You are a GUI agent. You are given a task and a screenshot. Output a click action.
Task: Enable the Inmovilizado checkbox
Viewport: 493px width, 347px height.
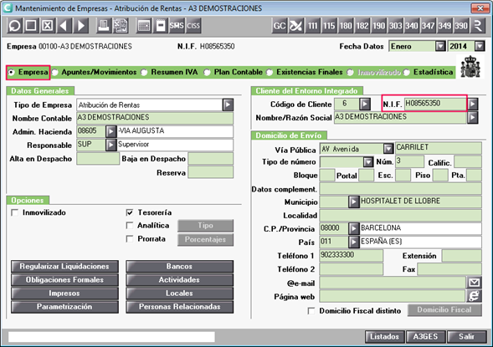14,213
